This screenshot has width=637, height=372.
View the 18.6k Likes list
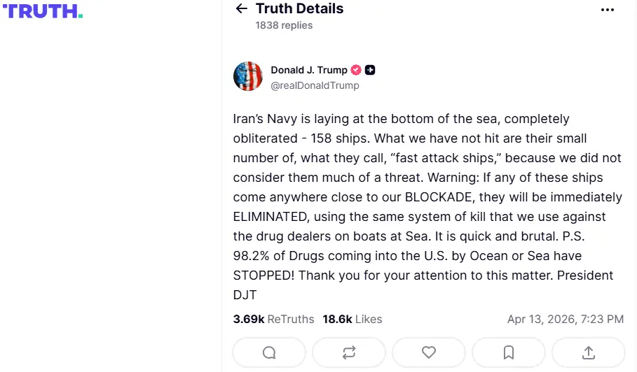tap(352, 319)
